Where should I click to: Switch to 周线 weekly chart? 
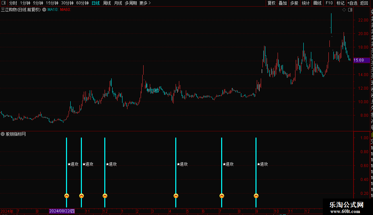[107, 3]
